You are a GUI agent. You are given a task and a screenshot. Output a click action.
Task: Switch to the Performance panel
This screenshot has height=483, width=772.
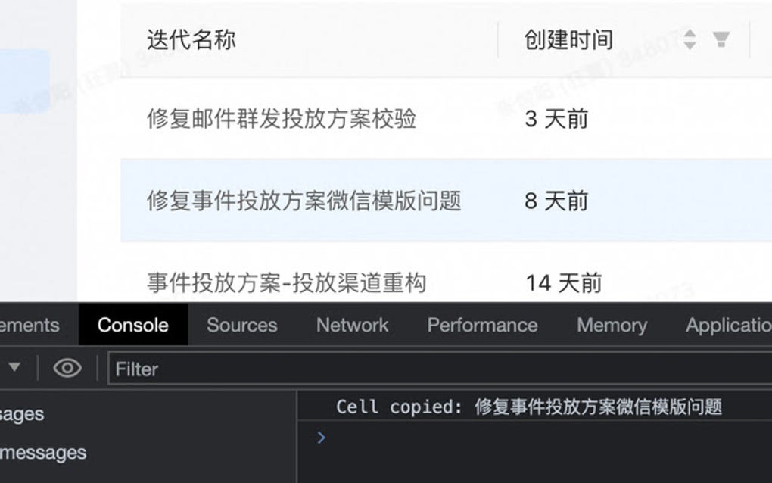pos(482,325)
